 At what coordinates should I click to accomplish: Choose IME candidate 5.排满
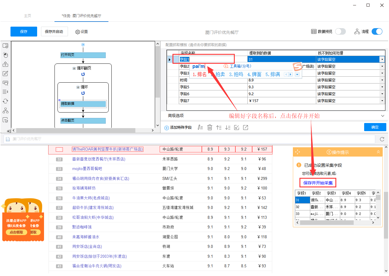273,75
